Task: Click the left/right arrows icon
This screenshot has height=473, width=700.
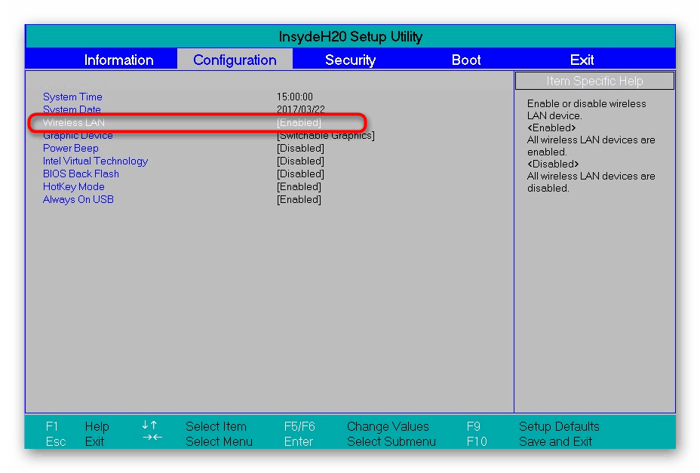Action: (x=152, y=438)
